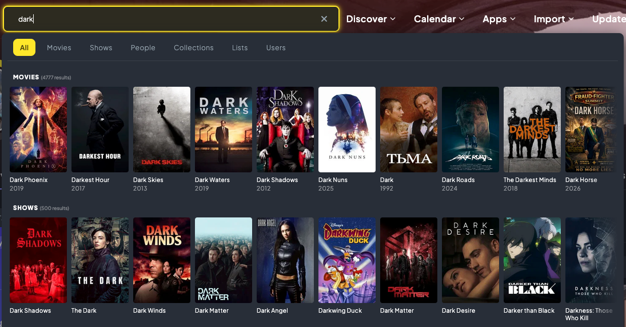Screen dimensions: 626x327
Task: Click 'The Darkest Minds' title link
Action: pos(529,180)
